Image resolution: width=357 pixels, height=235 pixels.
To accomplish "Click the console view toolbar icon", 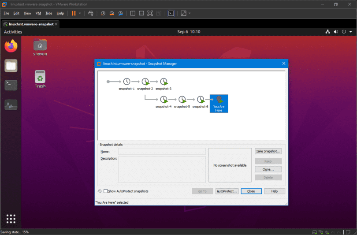I will [x=171, y=13].
